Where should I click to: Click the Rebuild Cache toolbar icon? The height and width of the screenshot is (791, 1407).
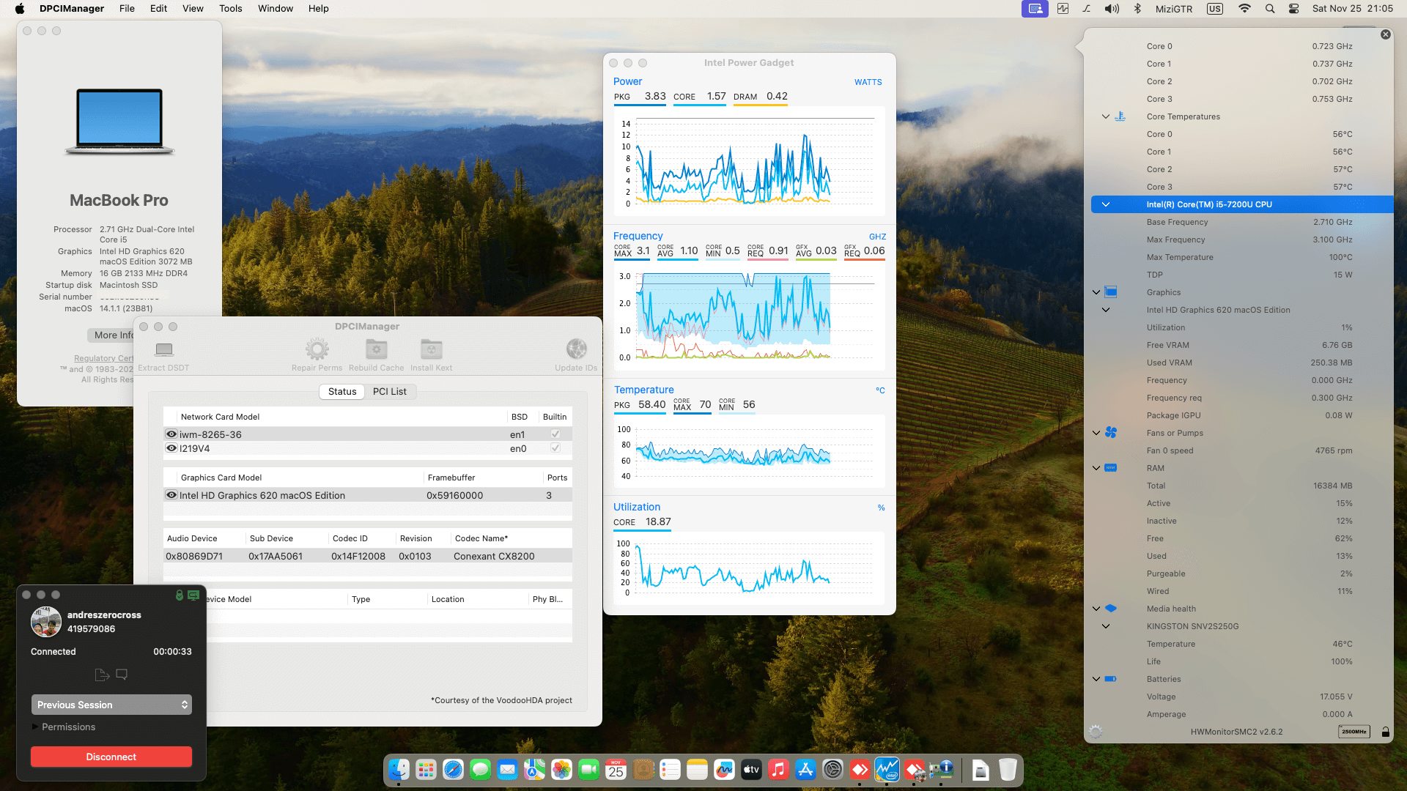(x=376, y=349)
